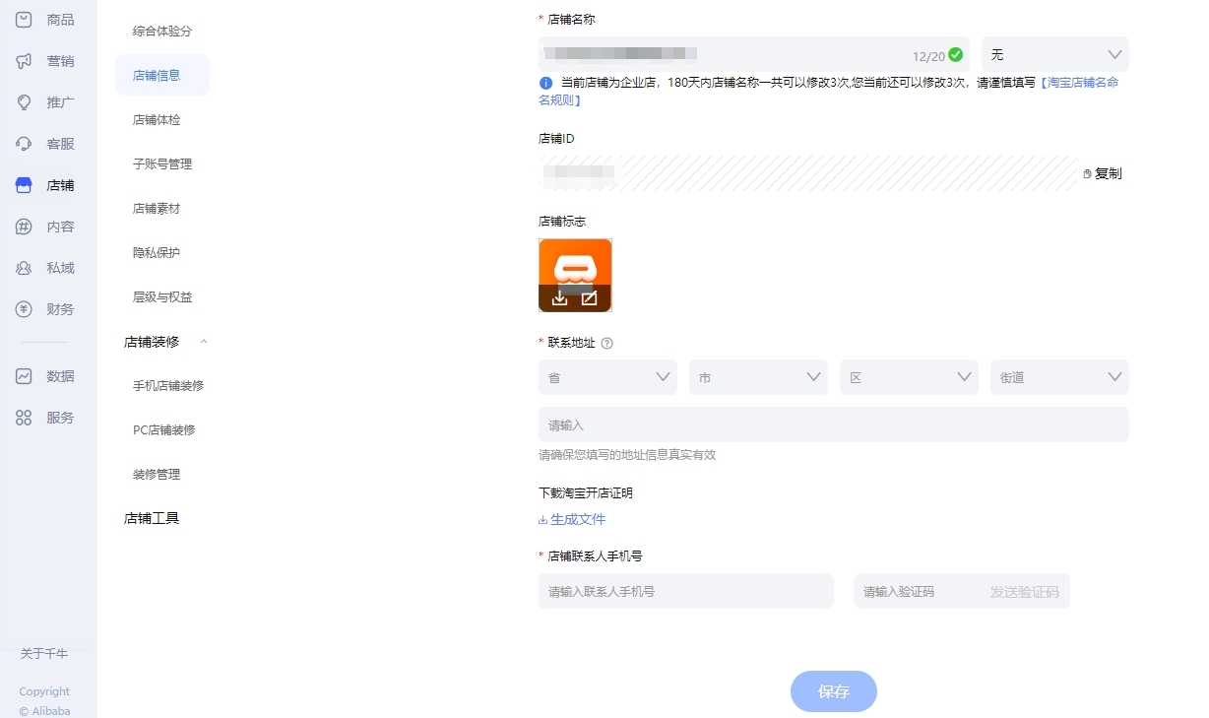
Task: Click the help icon beside 联系地址
Action: (606, 343)
